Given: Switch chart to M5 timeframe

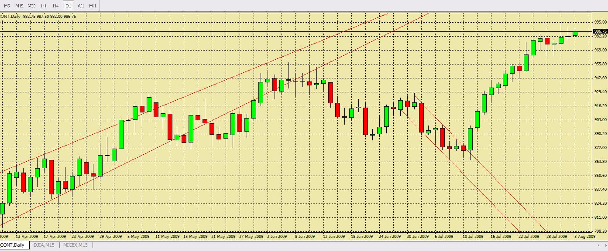Looking at the screenshot, I should (x=7, y=6).
